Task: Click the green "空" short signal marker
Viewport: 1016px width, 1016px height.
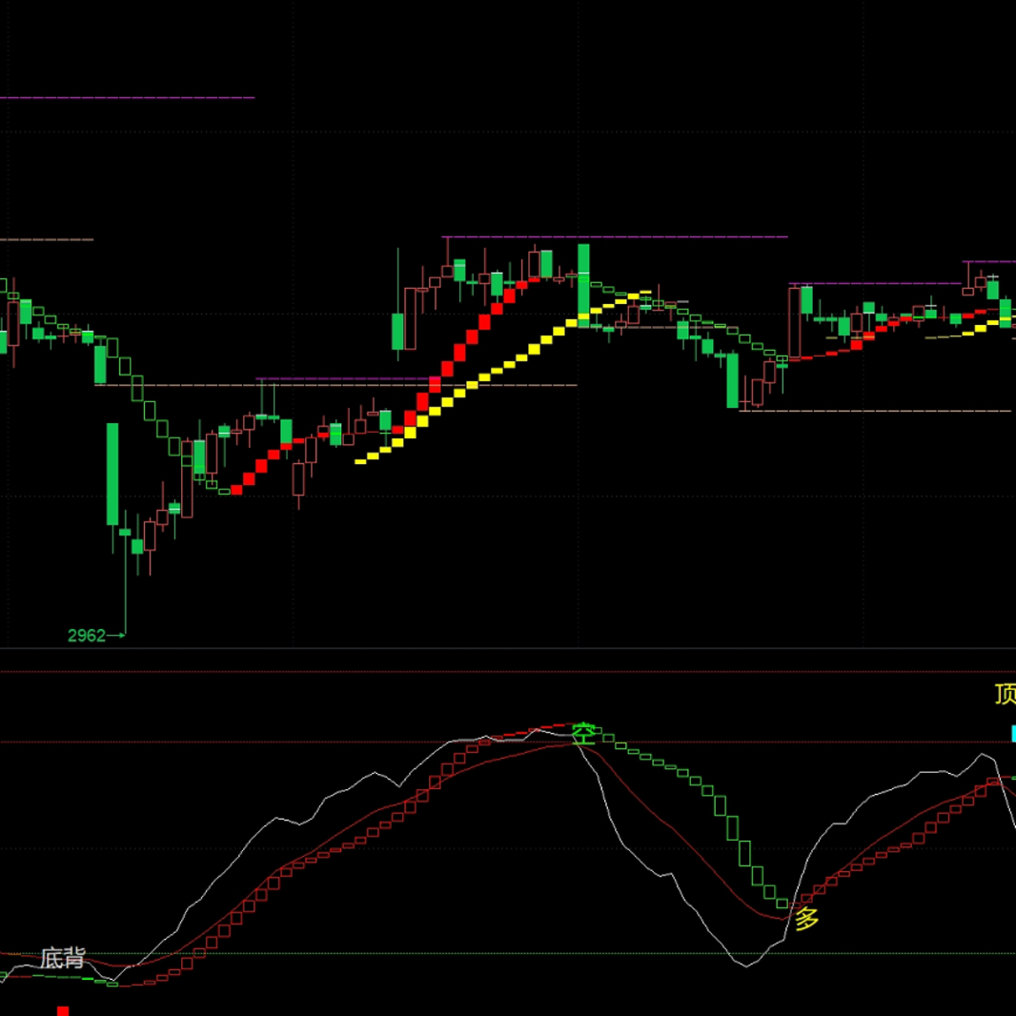Action: [x=584, y=734]
